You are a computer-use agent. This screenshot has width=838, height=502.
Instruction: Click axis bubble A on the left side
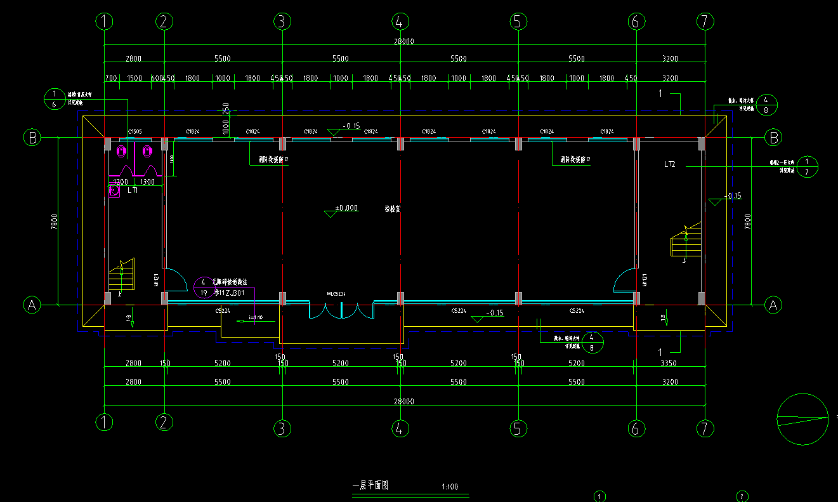click(32, 305)
